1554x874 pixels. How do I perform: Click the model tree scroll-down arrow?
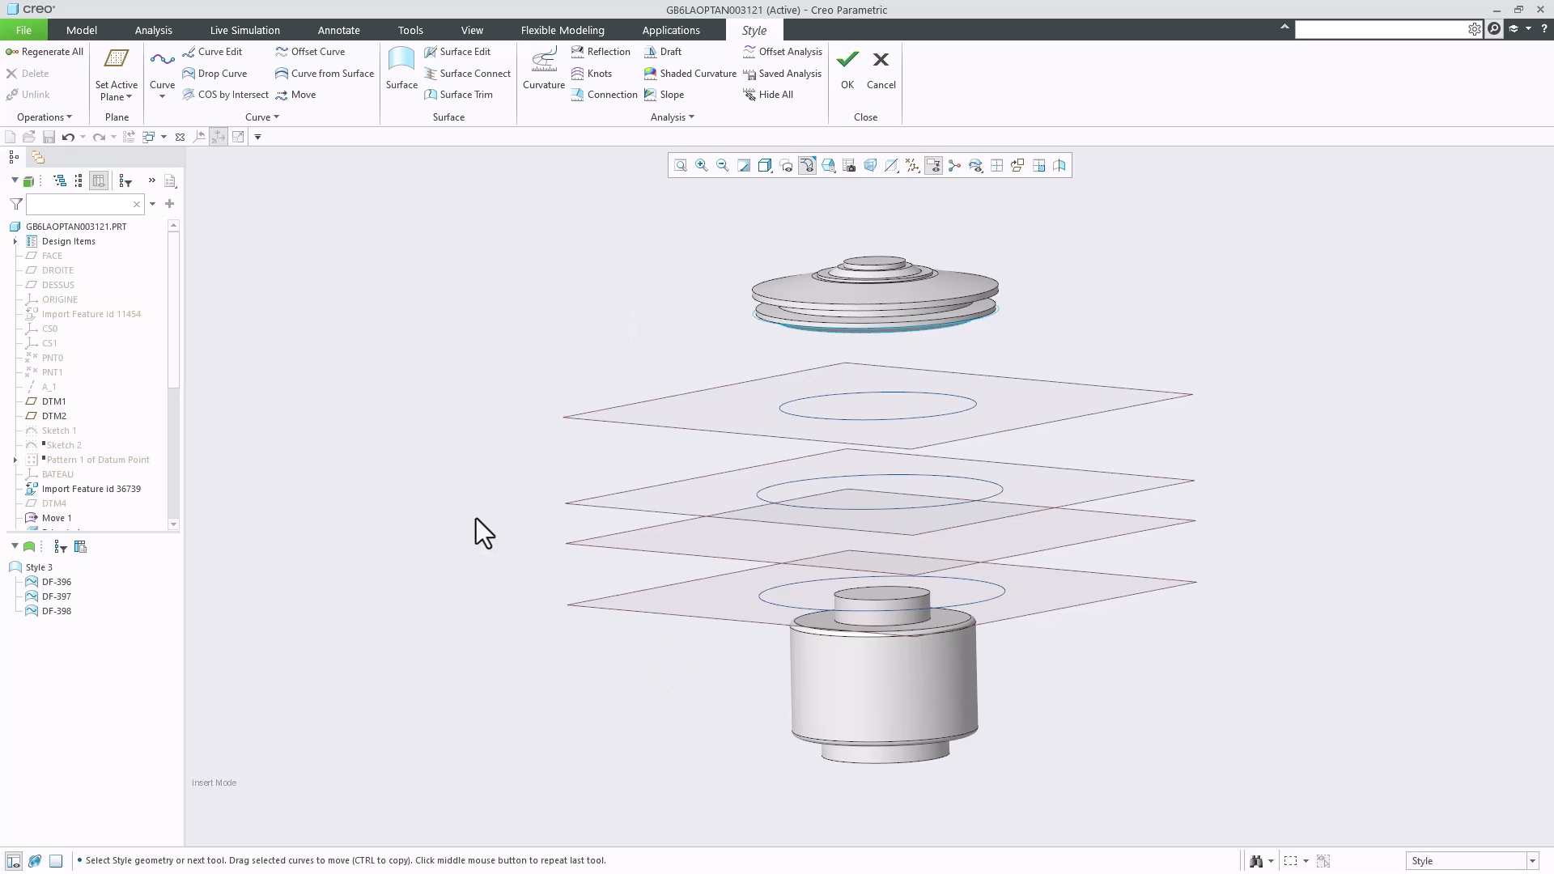coord(173,524)
